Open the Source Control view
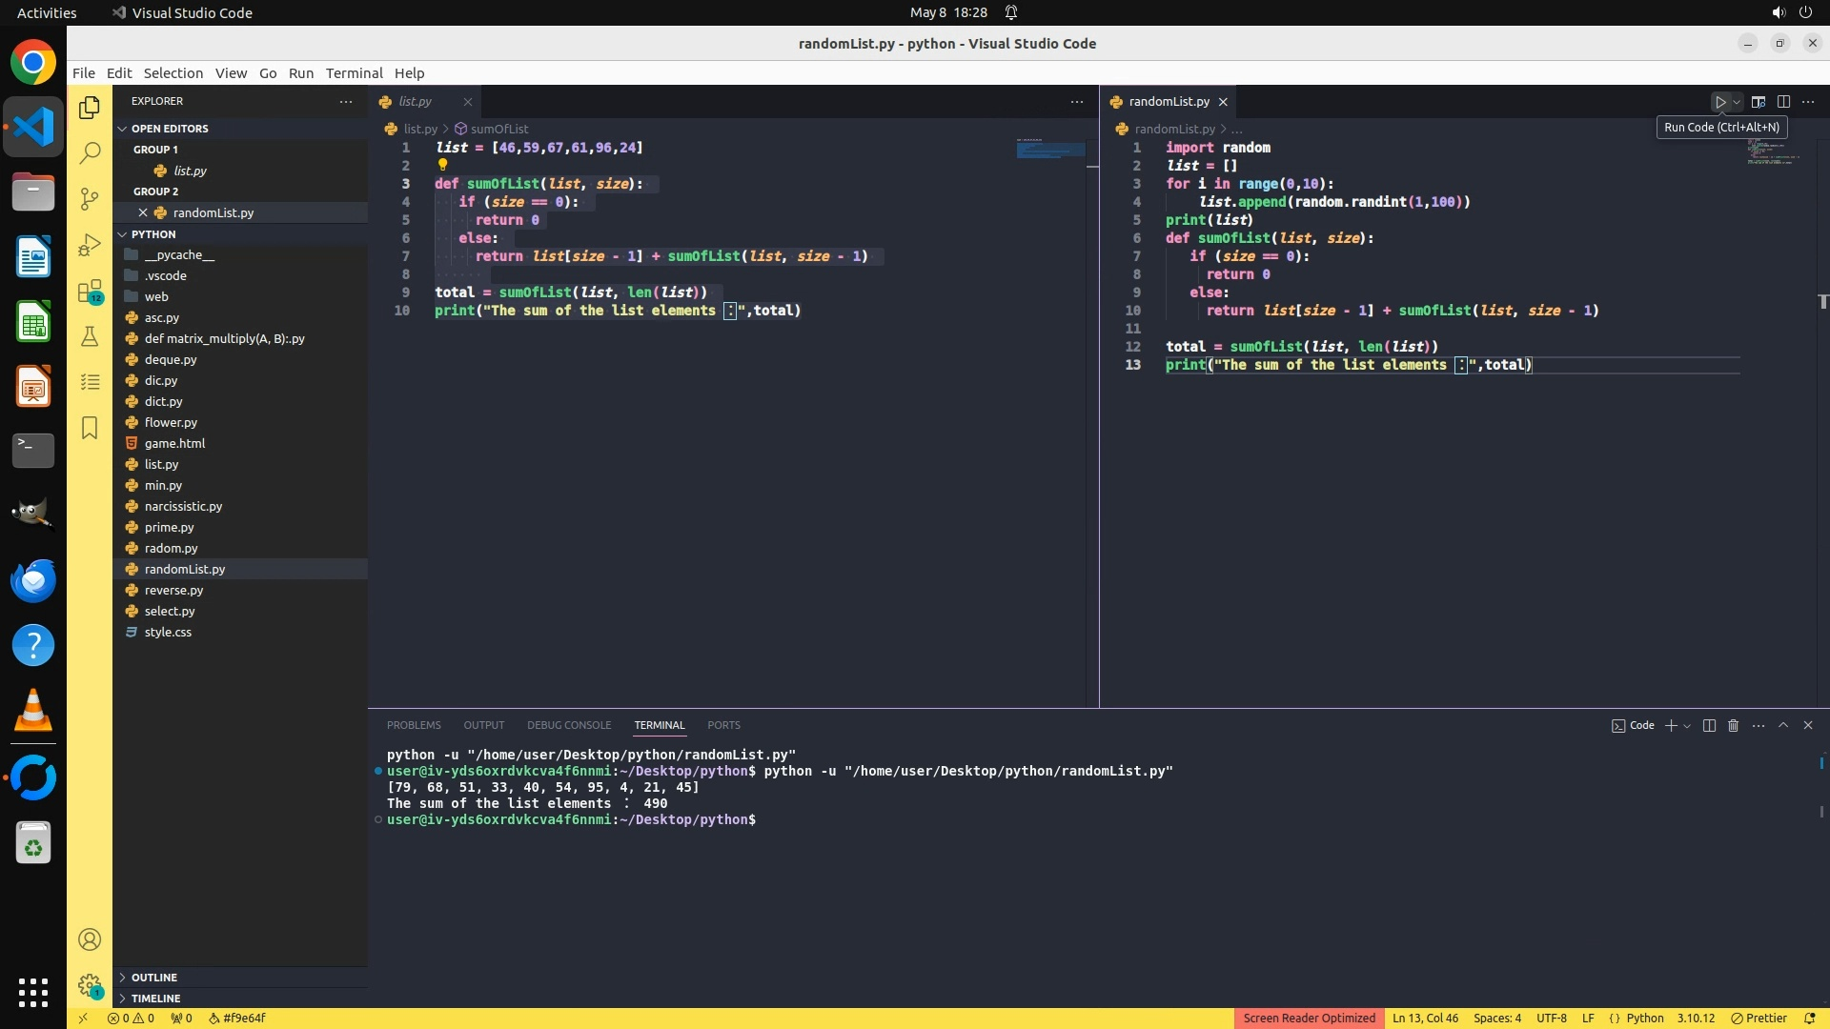The height and width of the screenshot is (1029, 1830). (90, 198)
